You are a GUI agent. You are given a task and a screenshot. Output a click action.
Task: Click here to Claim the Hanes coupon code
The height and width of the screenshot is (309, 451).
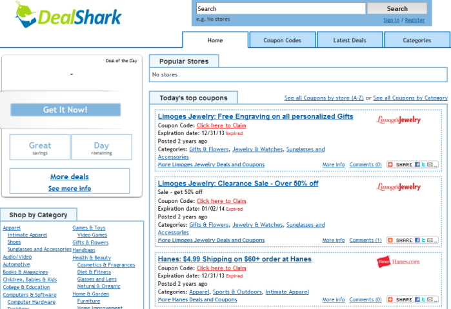pyautogui.click(x=221, y=268)
